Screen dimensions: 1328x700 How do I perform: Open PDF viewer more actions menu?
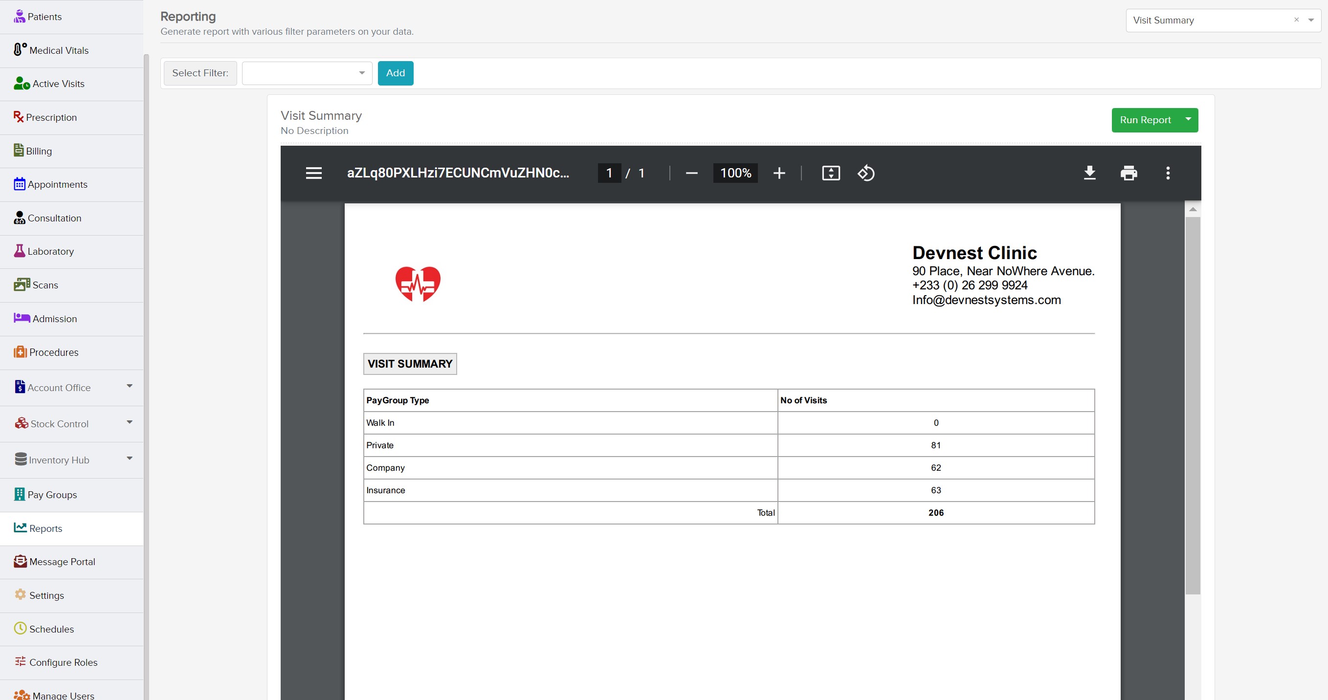[1168, 173]
